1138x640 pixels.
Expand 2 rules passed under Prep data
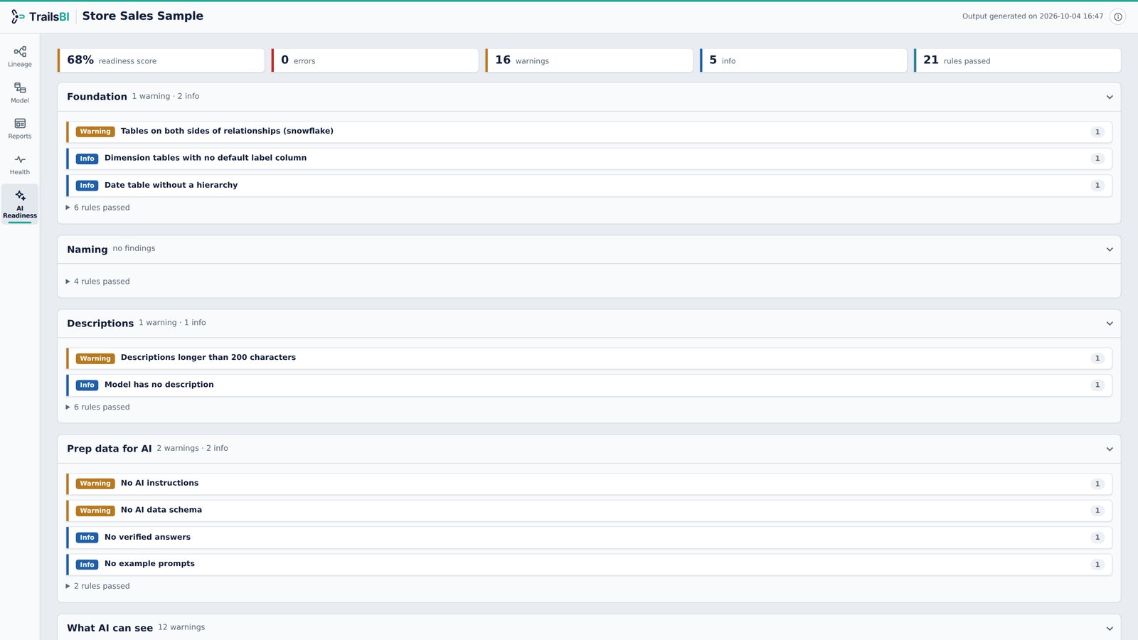click(x=98, y=587)
